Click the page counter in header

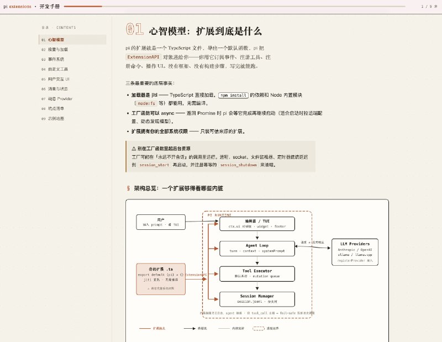tap(429, 7)
